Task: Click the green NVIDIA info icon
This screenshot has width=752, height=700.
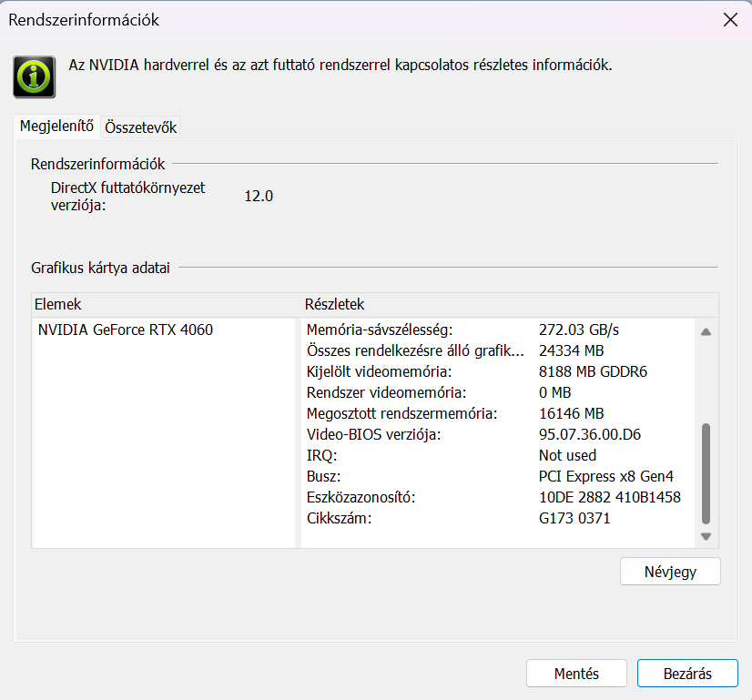Action: (36, 76)
